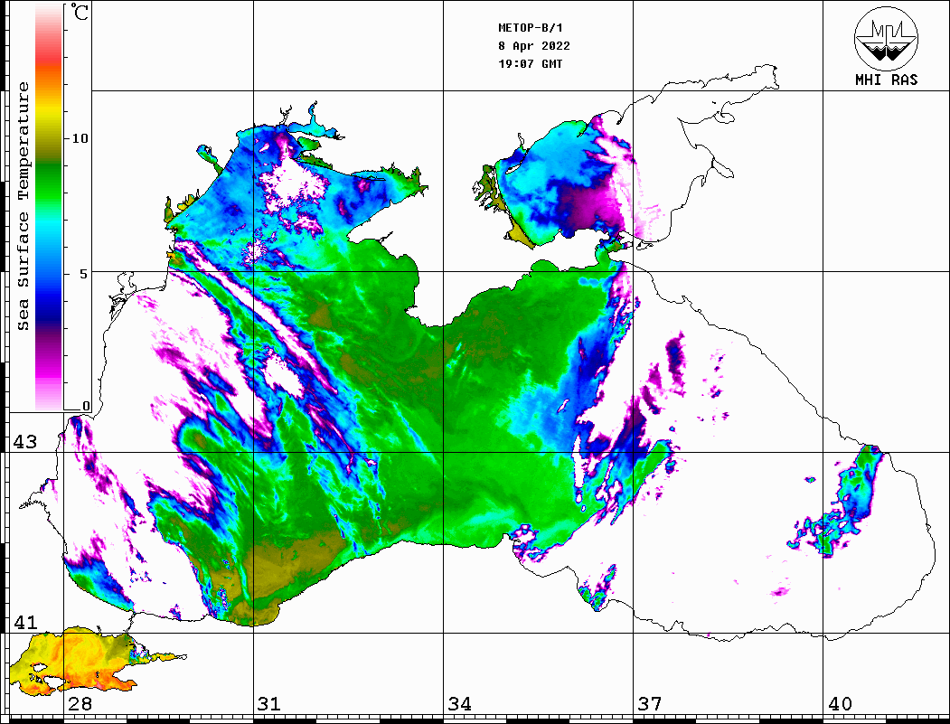This screenshot has height=724, width=950.
Task: Click the '°C' unit label
Action: 80,12
